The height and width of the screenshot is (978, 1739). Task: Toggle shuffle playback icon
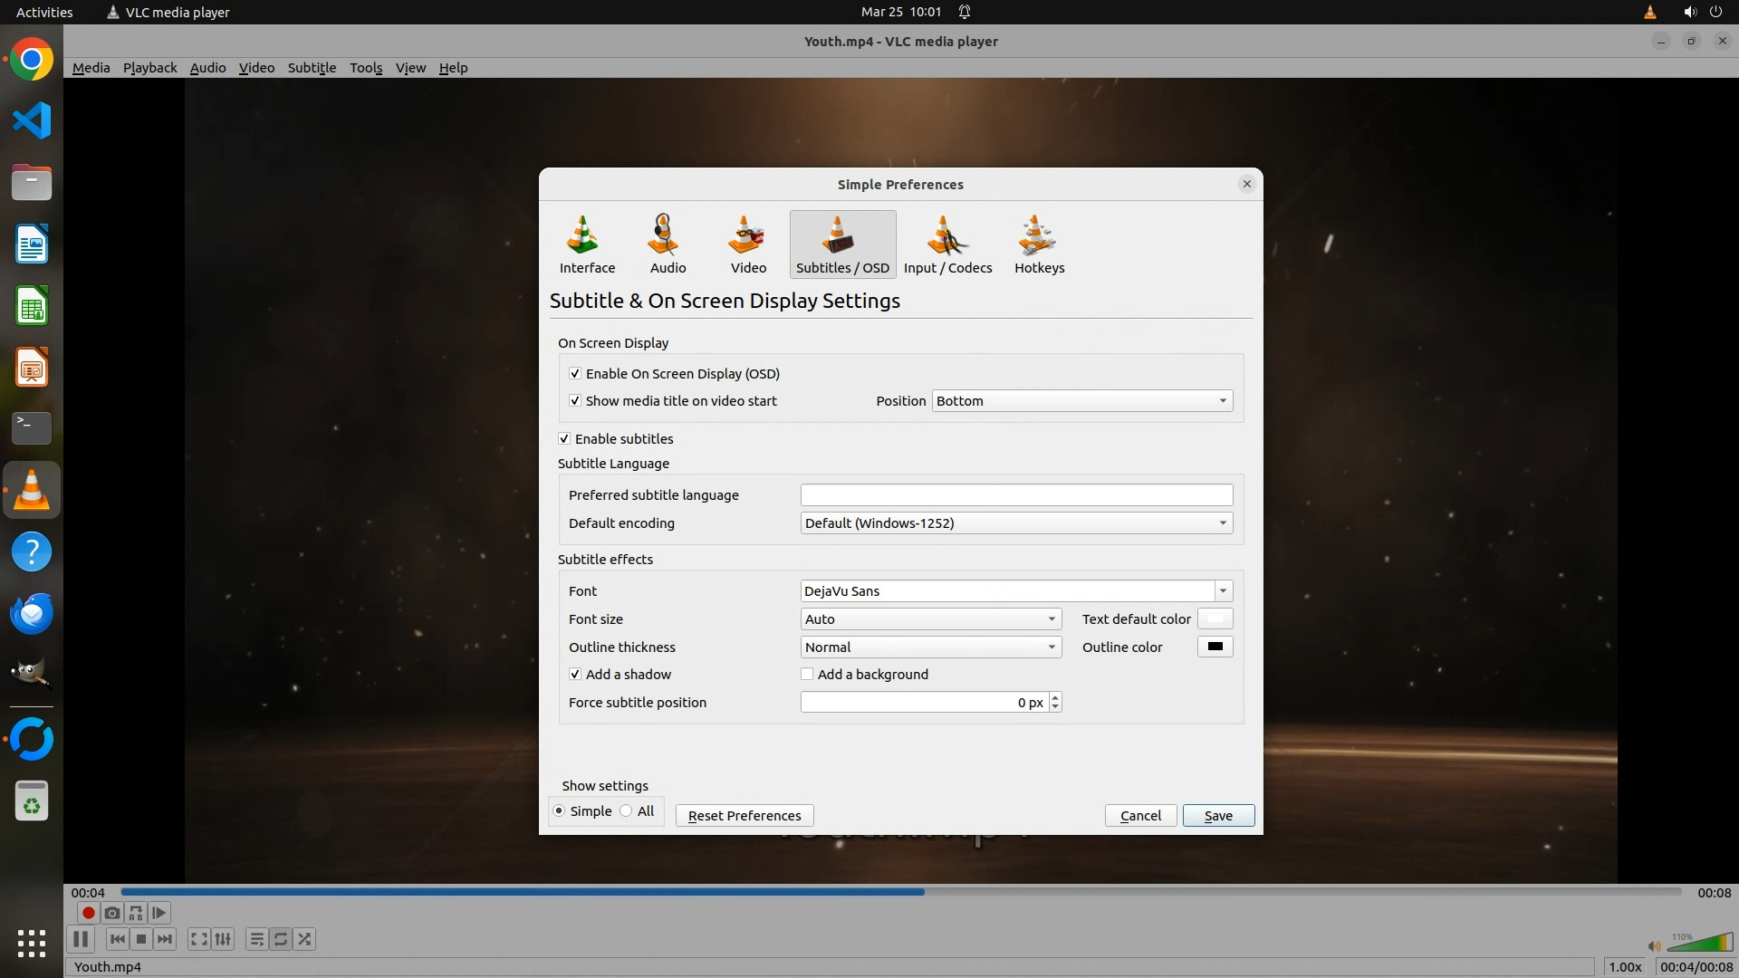(x=305, y=939)
